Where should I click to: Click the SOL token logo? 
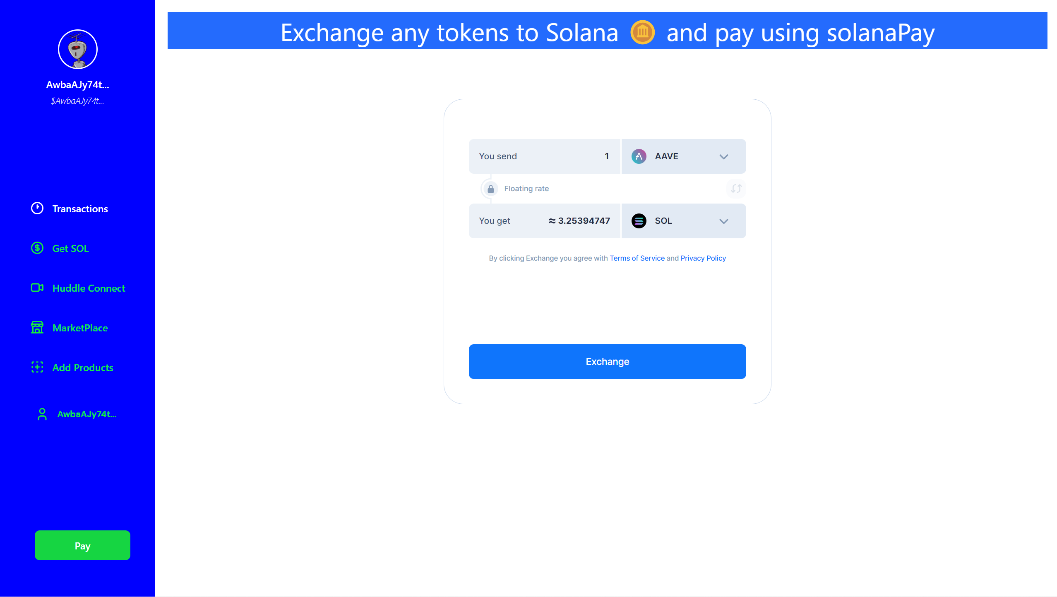click(639, 221)
